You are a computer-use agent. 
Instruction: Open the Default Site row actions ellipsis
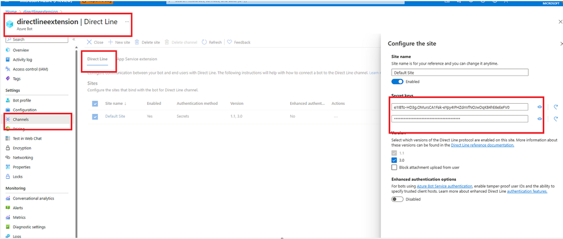pyautogui.click(x=336, y=117)
